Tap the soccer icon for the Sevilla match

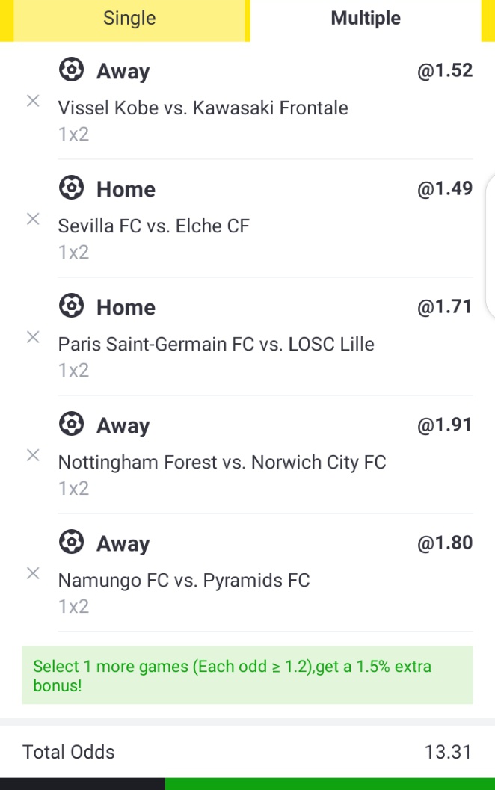click(71, 188)
